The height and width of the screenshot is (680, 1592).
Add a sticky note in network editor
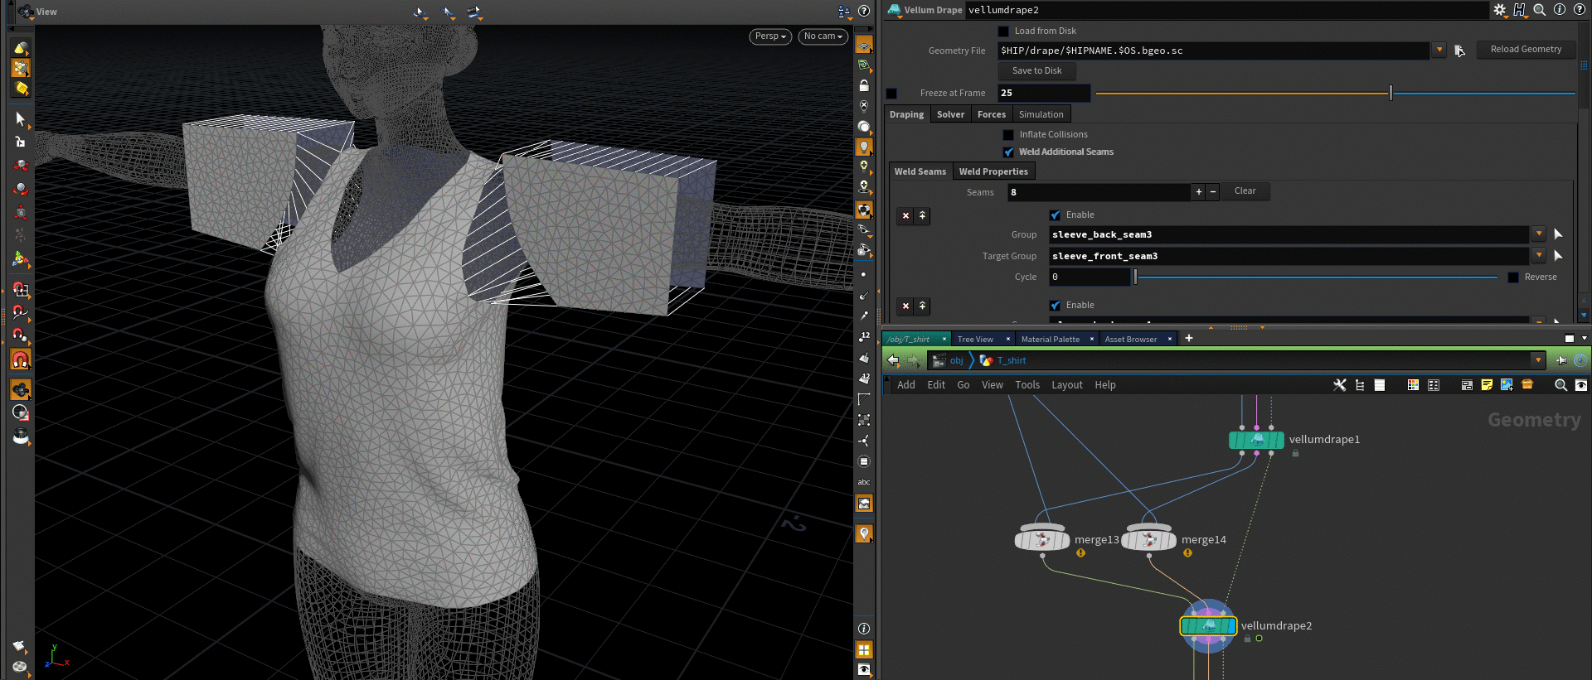[1487, 385]
